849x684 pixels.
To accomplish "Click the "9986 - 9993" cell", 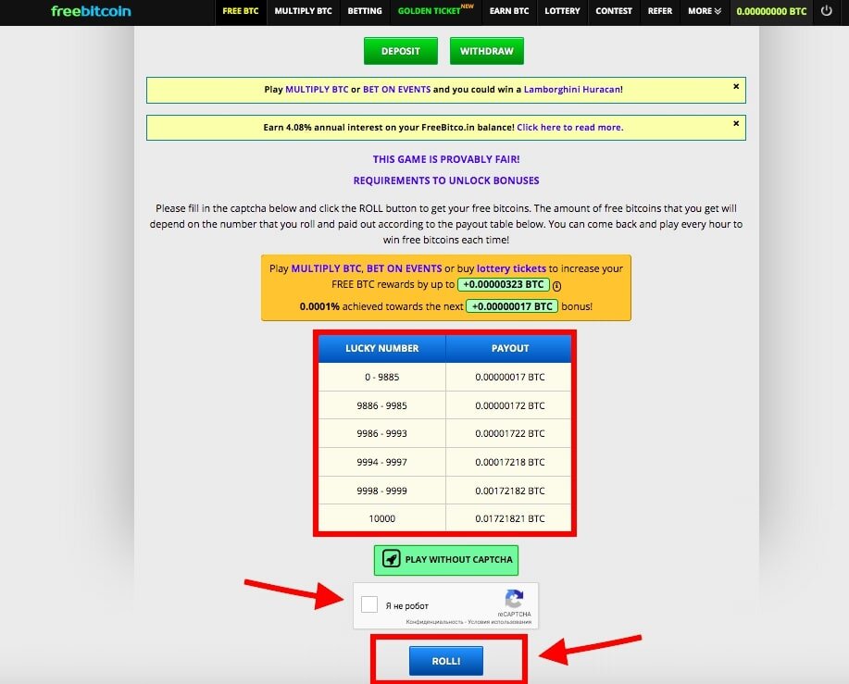I will pos(381,433).
